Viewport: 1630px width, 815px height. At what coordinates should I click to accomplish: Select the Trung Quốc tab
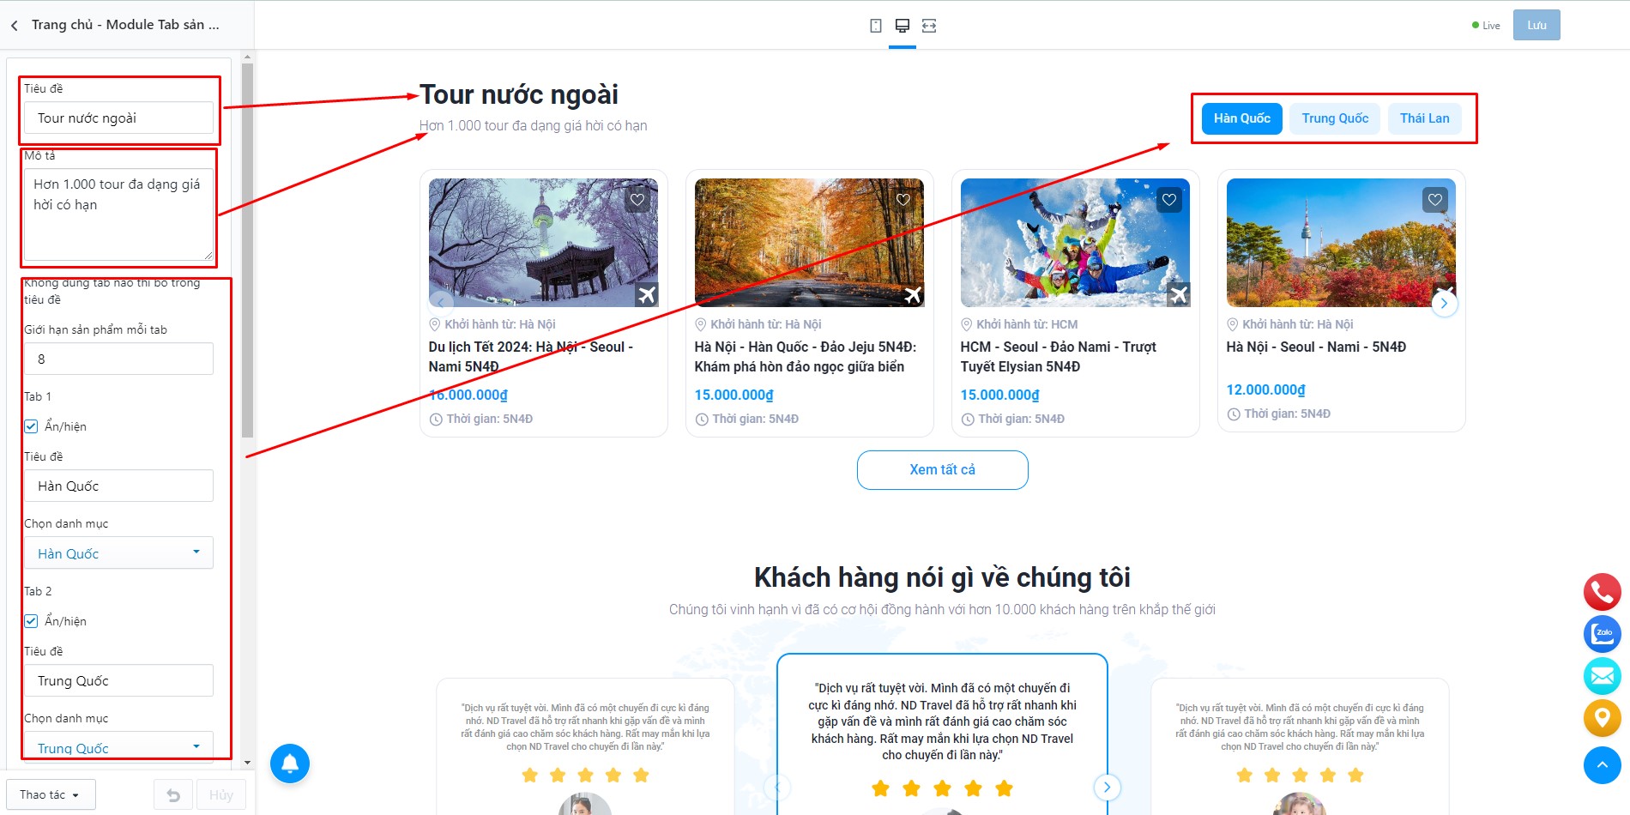point(1335,118)
